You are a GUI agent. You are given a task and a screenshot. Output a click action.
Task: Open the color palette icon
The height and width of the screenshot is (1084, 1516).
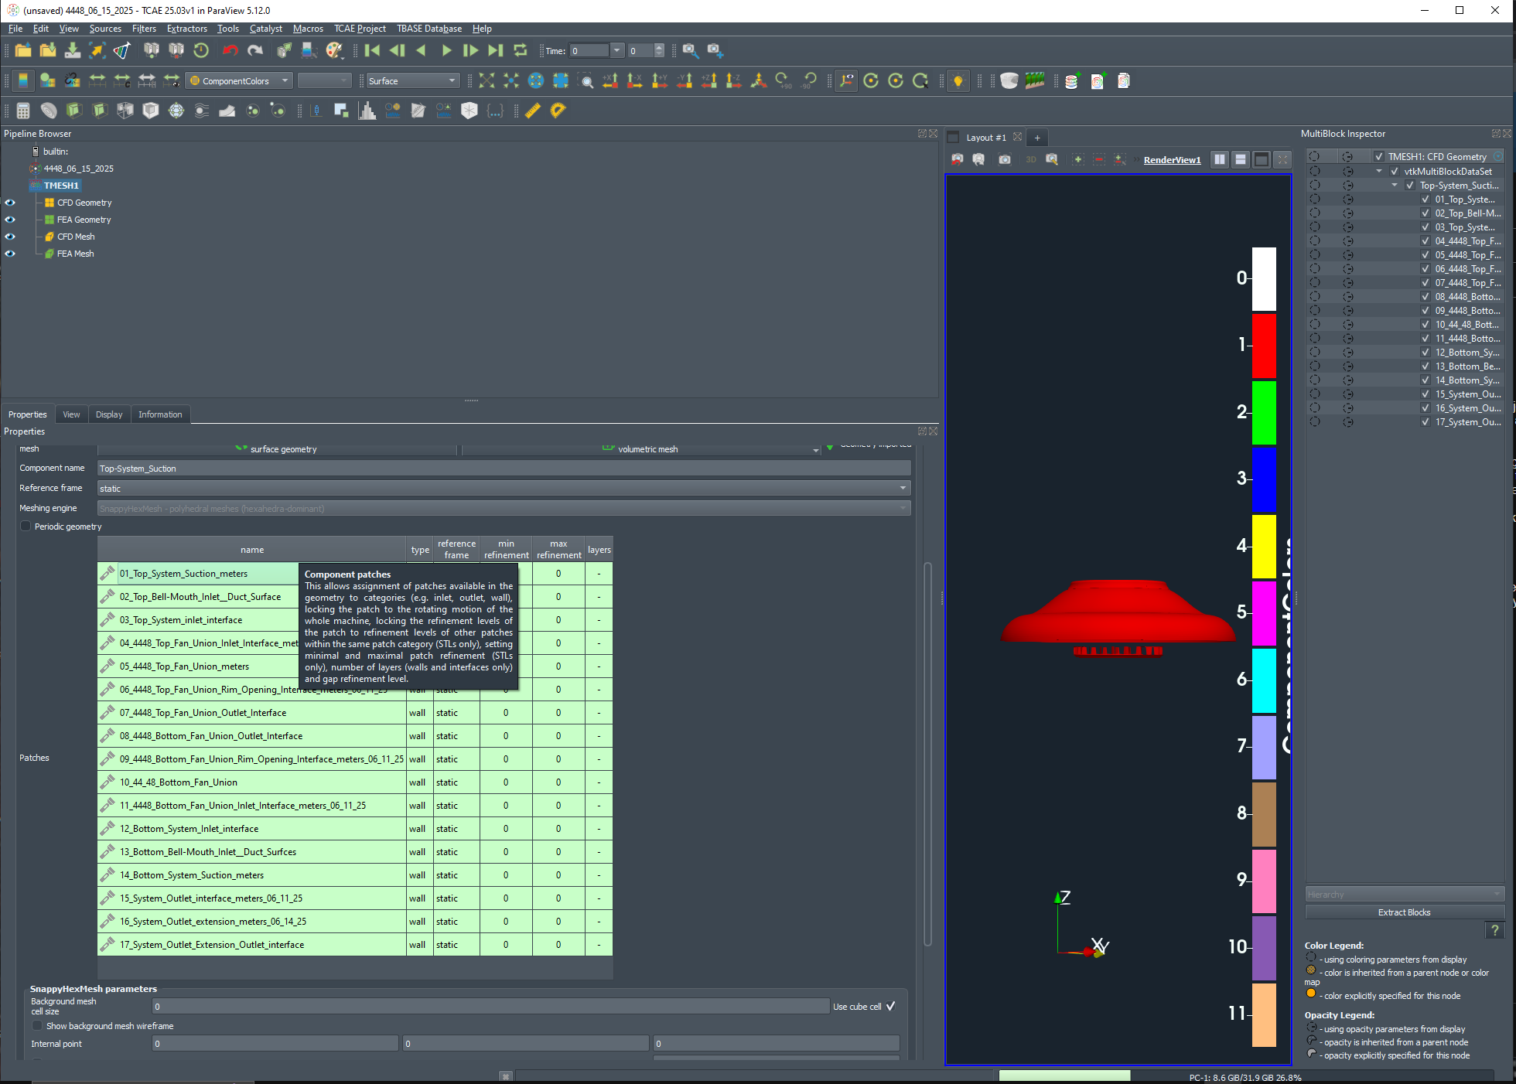334,51
